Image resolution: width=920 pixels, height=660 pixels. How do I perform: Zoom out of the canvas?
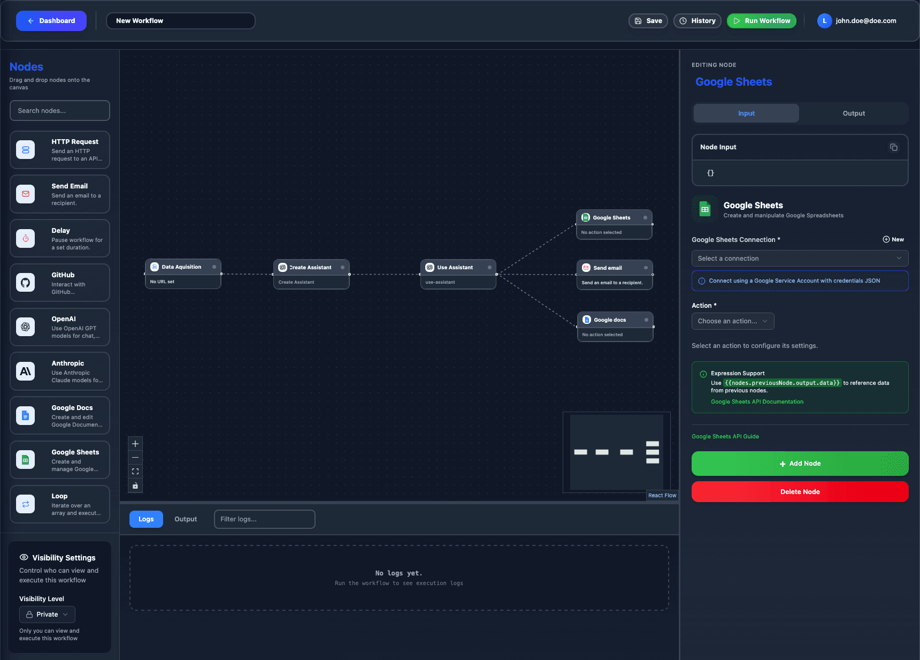tap(135, 458)
